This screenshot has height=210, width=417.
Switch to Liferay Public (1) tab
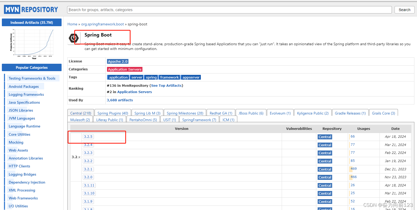tap(110, 120)
